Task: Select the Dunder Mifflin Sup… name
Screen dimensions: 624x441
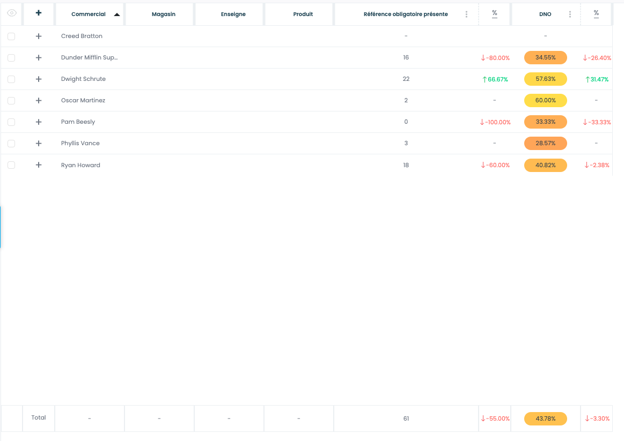Action: click(90, 58)
